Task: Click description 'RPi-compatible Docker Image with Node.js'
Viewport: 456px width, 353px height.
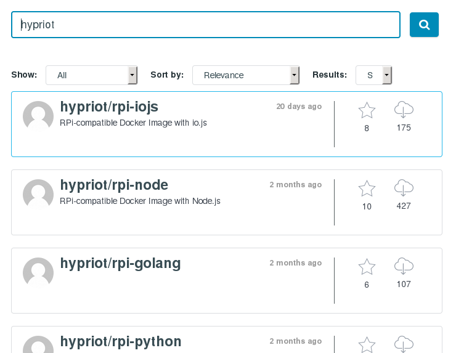Action: (140, 201)
